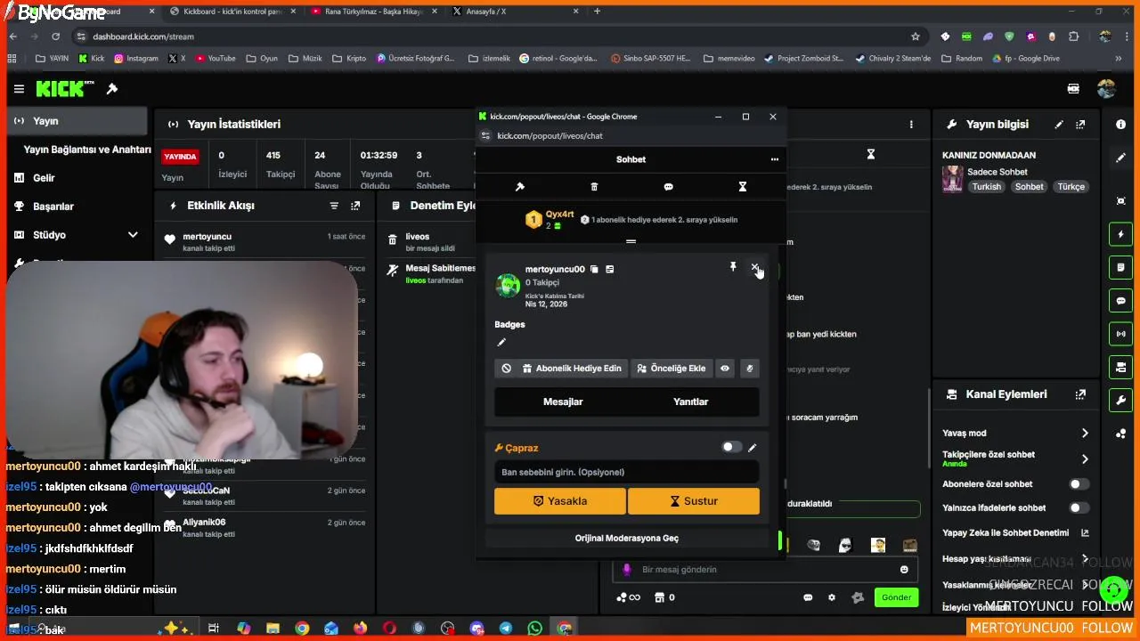The image size is (1140, 641).
Task: Open the user avatar menu in the Kick header
Action: coord(1106,89)
